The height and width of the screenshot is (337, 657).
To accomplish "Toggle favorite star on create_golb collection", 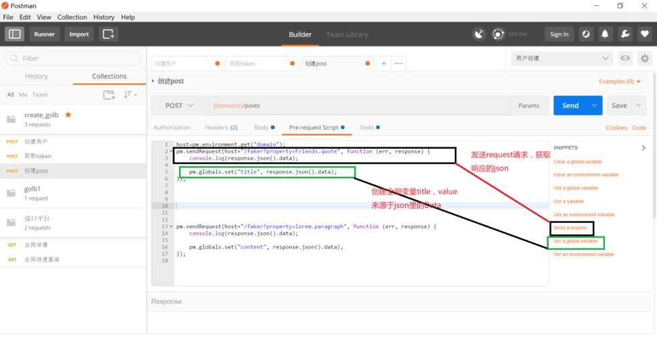I will point(68,115).
